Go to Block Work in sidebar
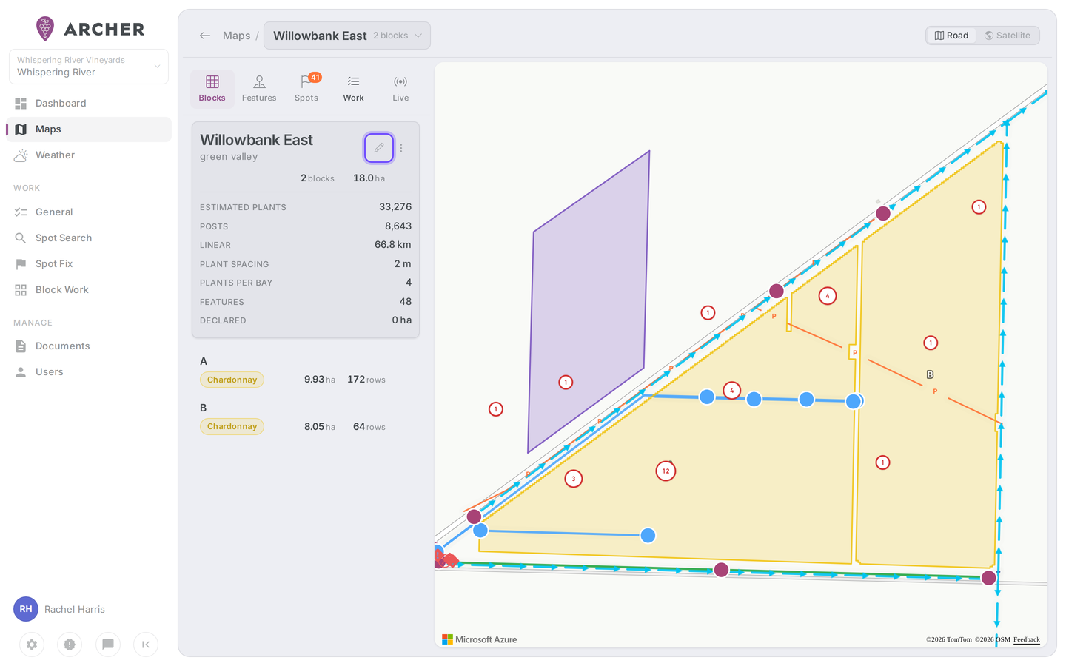 click(x=89, y=290)
